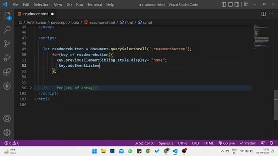Screen dimensions: 278x156
Task: Toggle secondary side bar layout button
Action: 237,4
